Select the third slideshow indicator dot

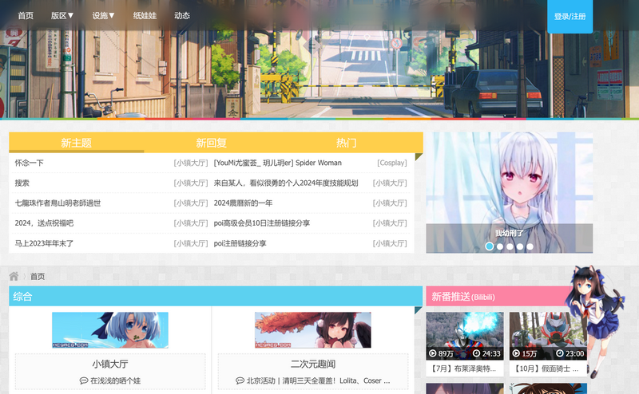click(x=510, y=246)
